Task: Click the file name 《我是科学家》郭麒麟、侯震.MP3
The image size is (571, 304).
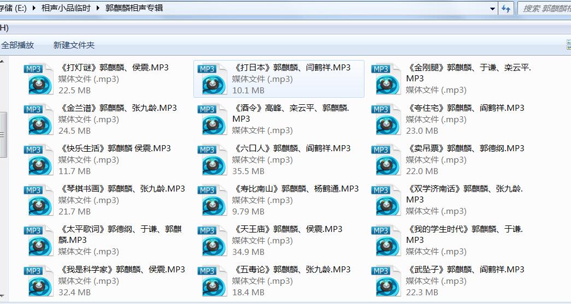Action: click(122, 269)
